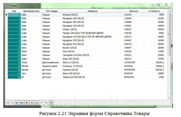
Task: Click article cell '131919'
Action: [134, 15]
